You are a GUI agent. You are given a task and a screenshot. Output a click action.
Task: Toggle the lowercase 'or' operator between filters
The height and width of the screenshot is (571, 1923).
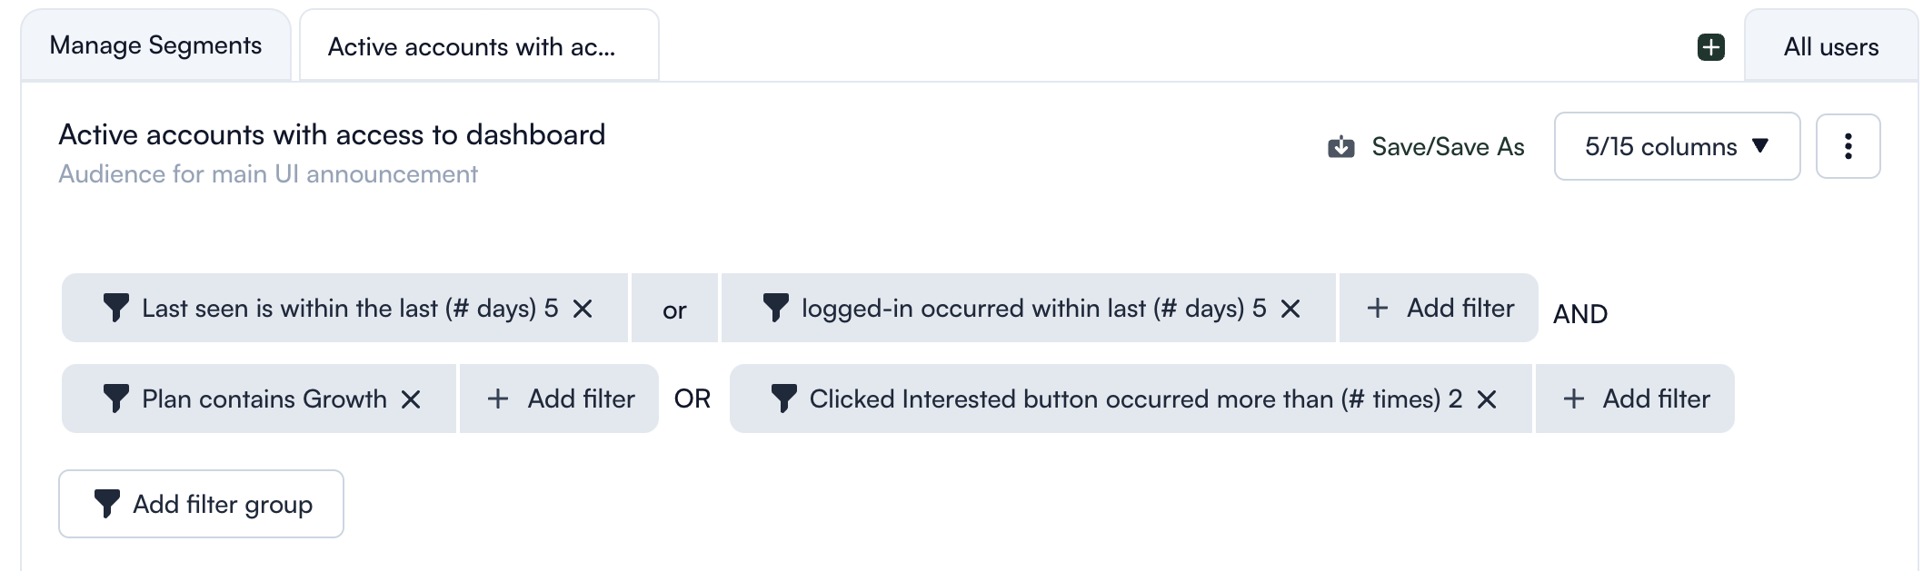tap(674, 309)
